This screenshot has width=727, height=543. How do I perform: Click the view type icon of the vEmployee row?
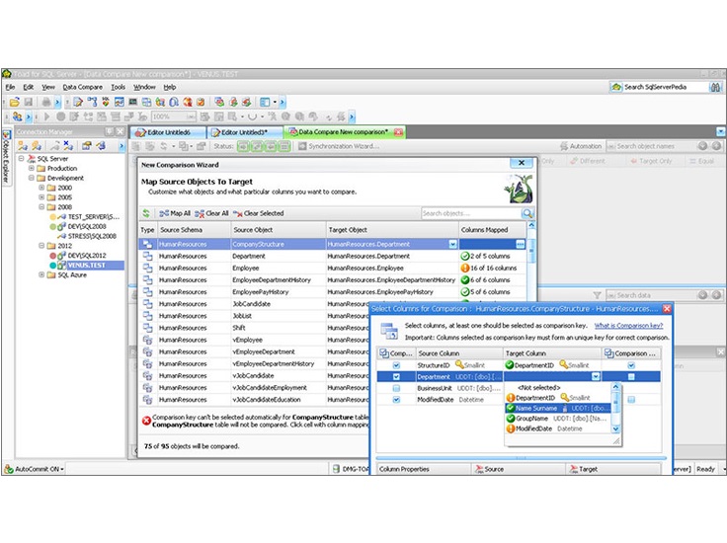147,340
